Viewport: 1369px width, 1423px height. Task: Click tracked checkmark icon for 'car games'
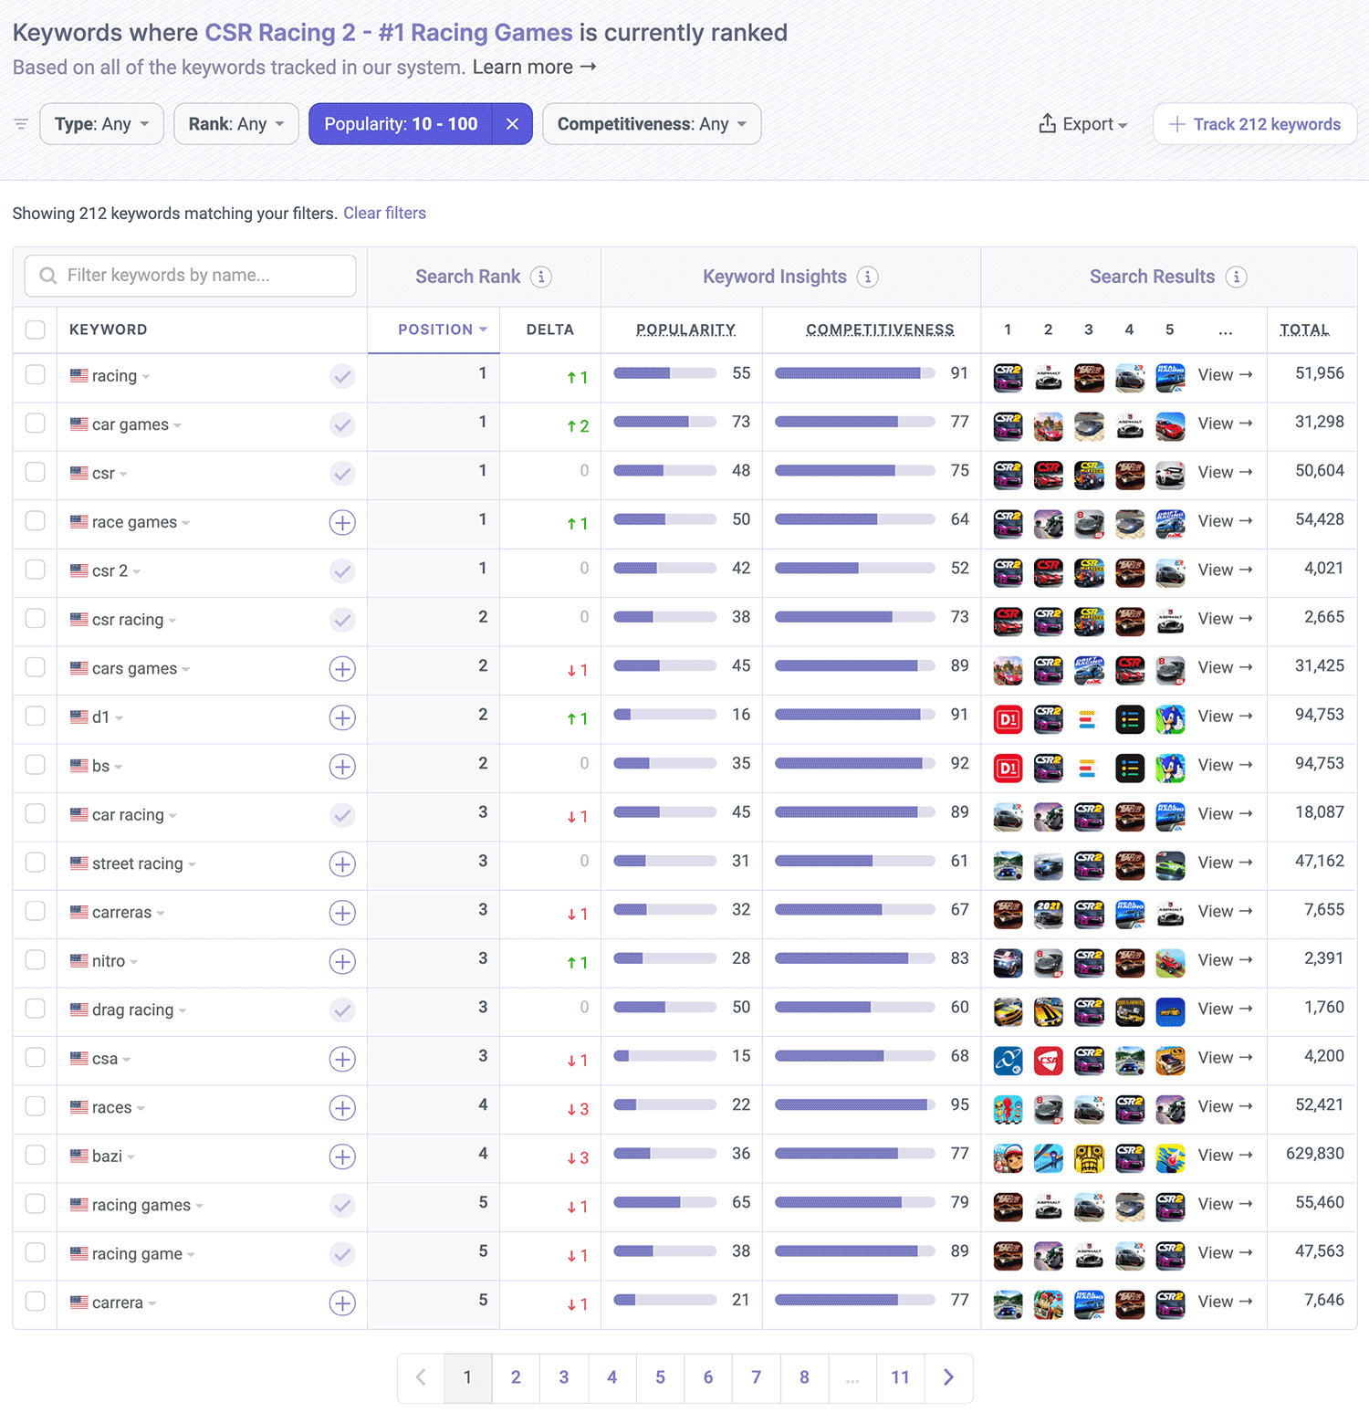coord(342,425)
